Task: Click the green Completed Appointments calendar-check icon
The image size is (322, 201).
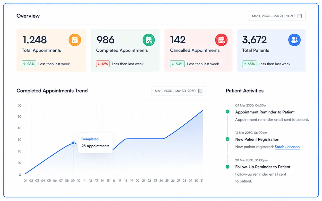Action: (149, 40)
